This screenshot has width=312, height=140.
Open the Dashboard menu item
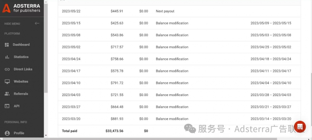(x=22, y=45)
